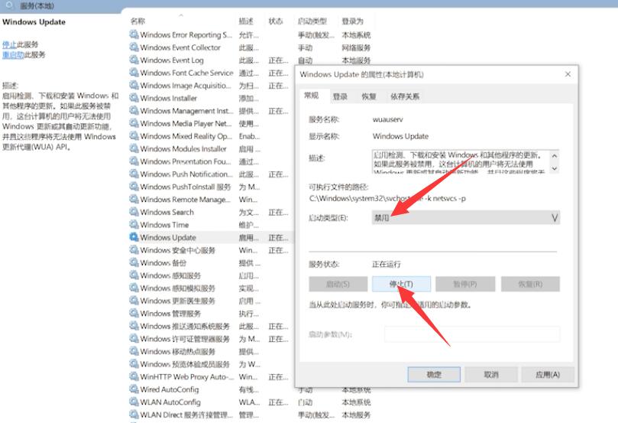Screen dimensions: 618x423
Task: Click gear icon beside Wired AutoConfig
Action: 134,389
